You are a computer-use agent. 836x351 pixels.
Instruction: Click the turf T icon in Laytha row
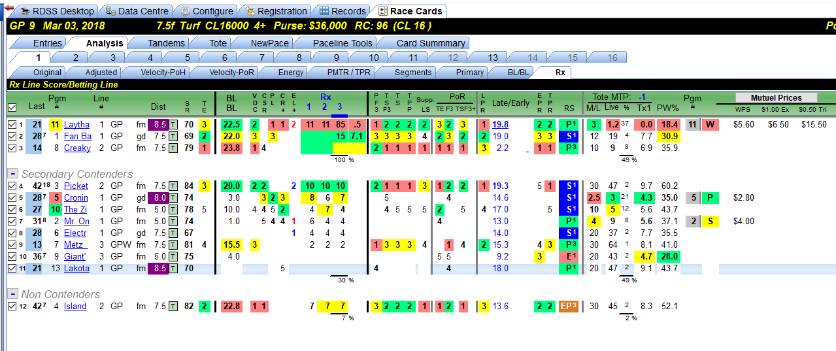click(175, 124)
